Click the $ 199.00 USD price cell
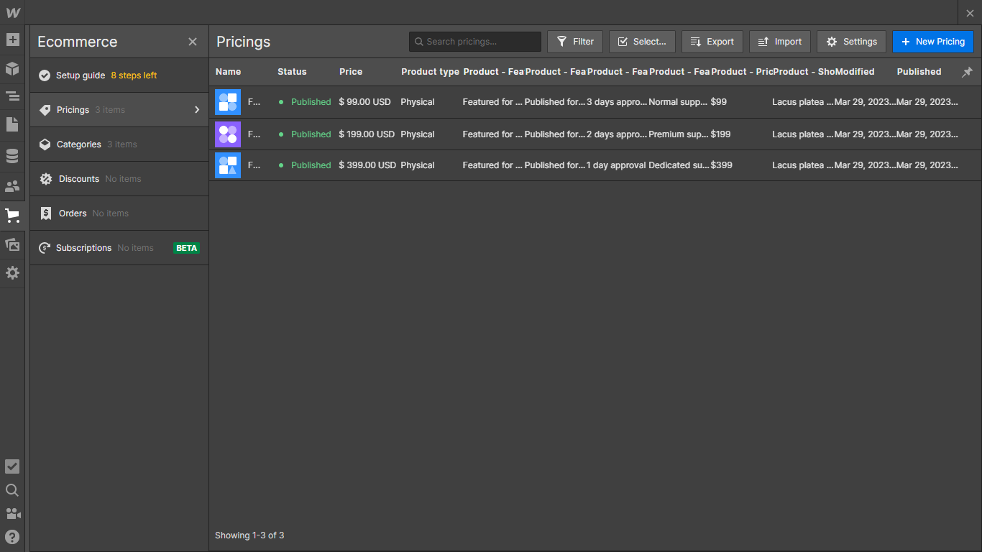The width and height of the screenshot is (982, 552). 367,134
